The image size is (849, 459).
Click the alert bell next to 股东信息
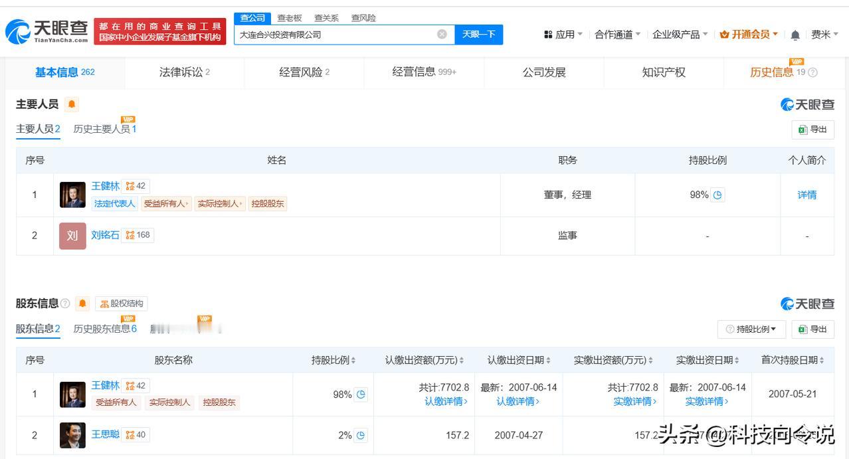tap(82, 304)
